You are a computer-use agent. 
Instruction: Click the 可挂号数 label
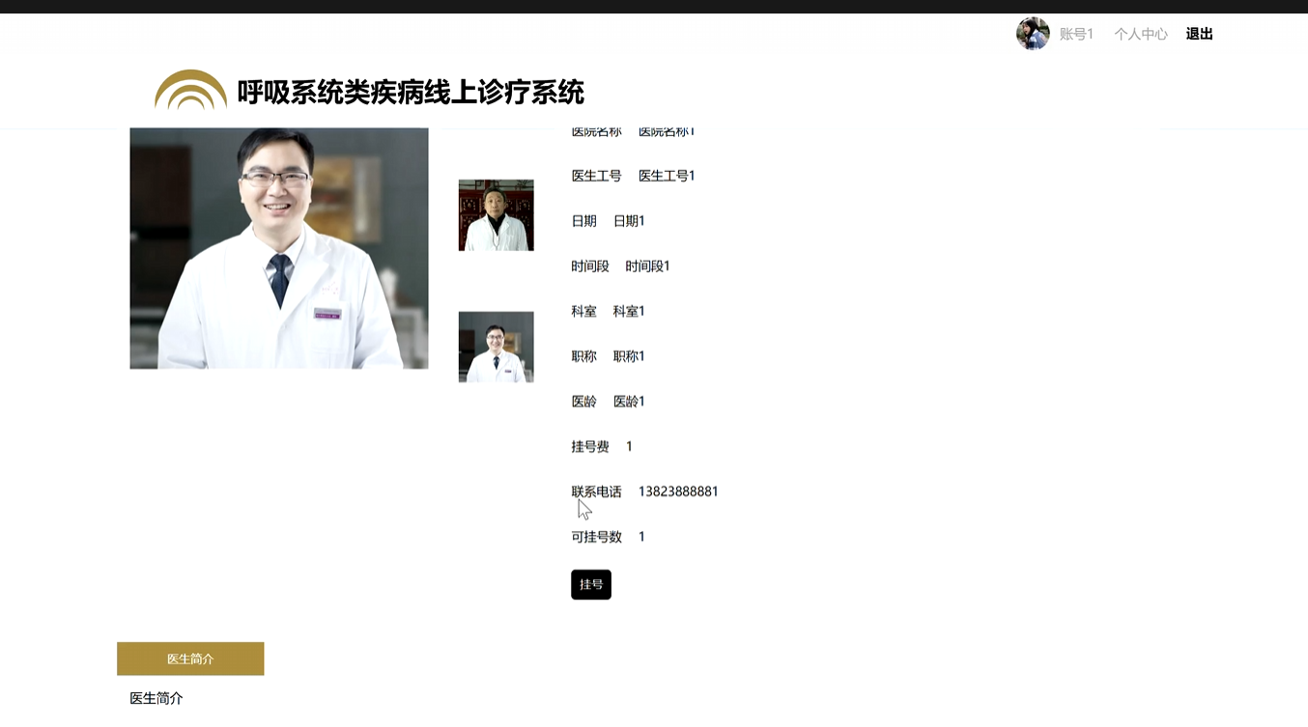[x=596, y=537]
